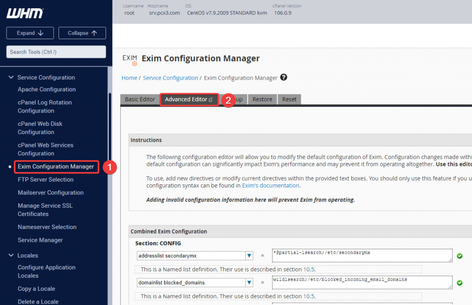Open Service Configuration breadcrumb link
Image resolution: width=472 pixels, height=305 pixels.
[171, 78]
